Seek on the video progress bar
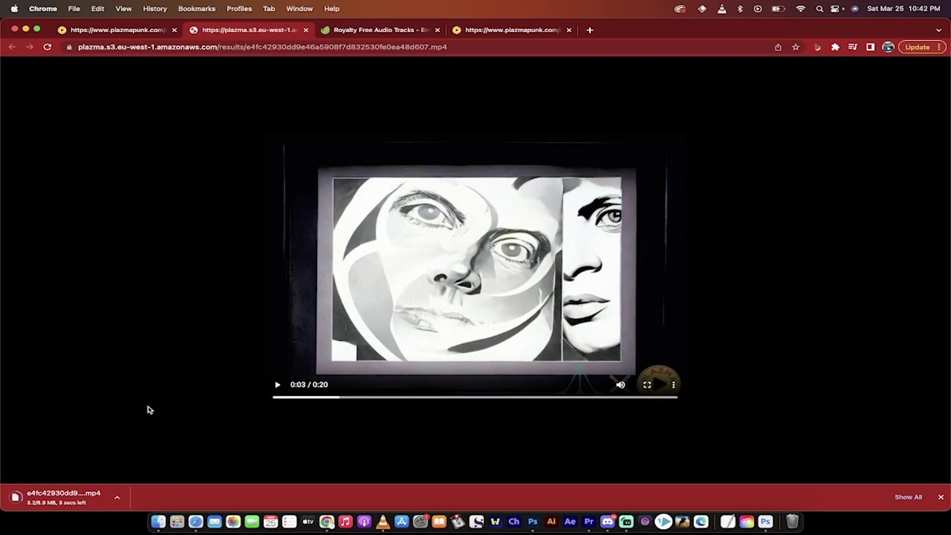Screen dimensions: 951x535 [x=475, y=397]
